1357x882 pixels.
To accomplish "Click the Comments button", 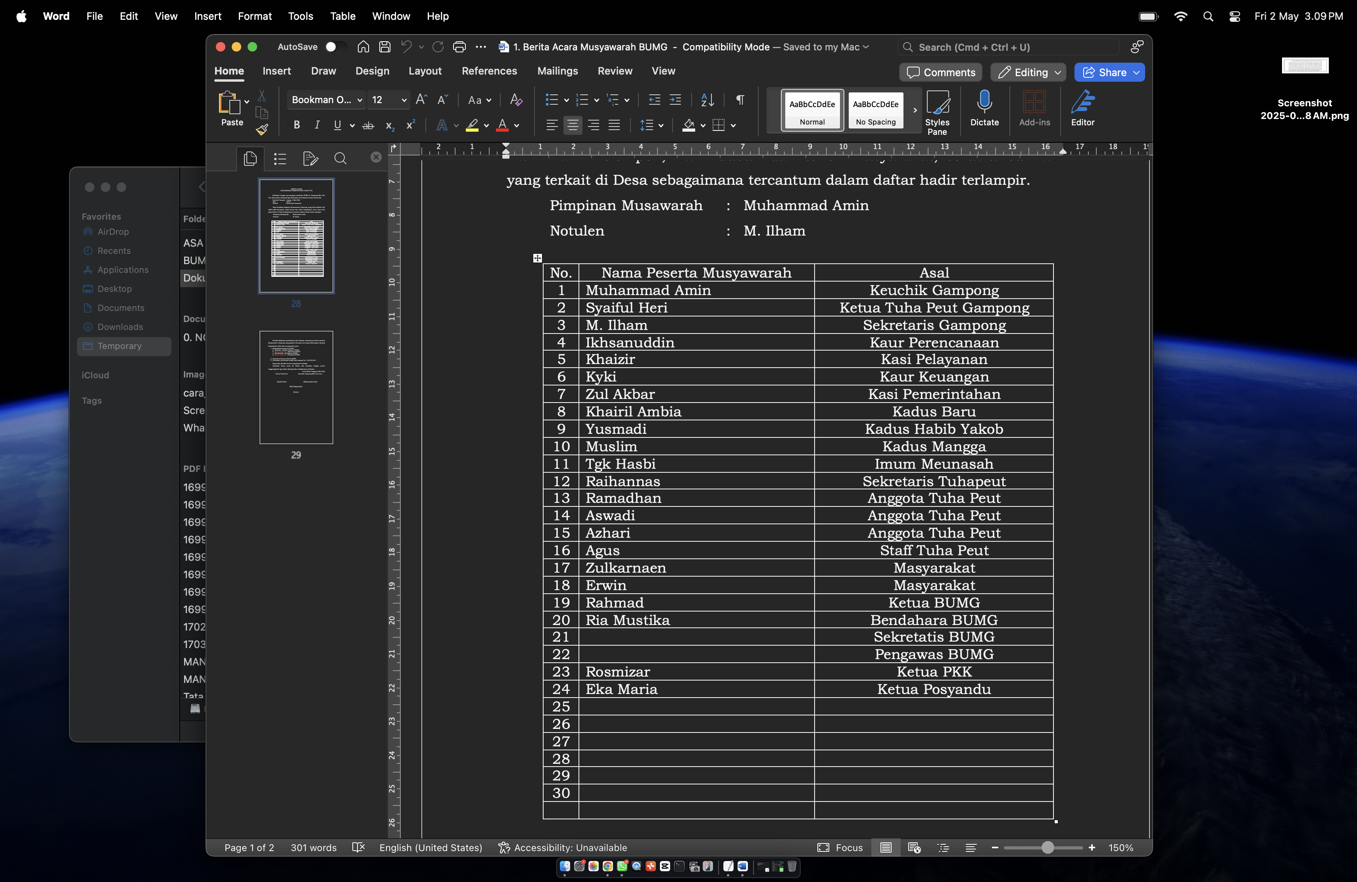I will (x=941, y=72).
